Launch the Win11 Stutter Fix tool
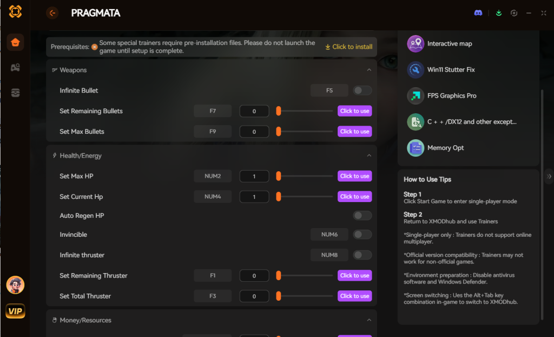 pos(451,69)
